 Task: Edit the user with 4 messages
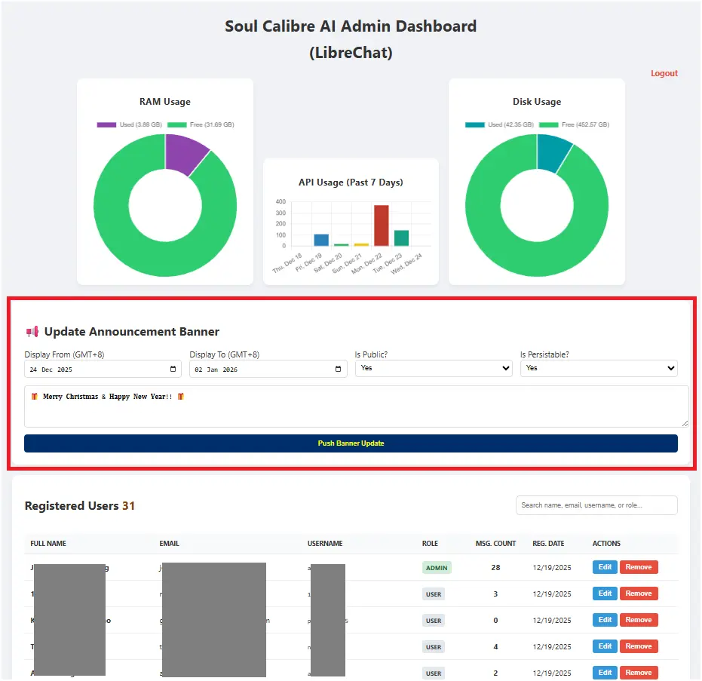pos(605,646)
